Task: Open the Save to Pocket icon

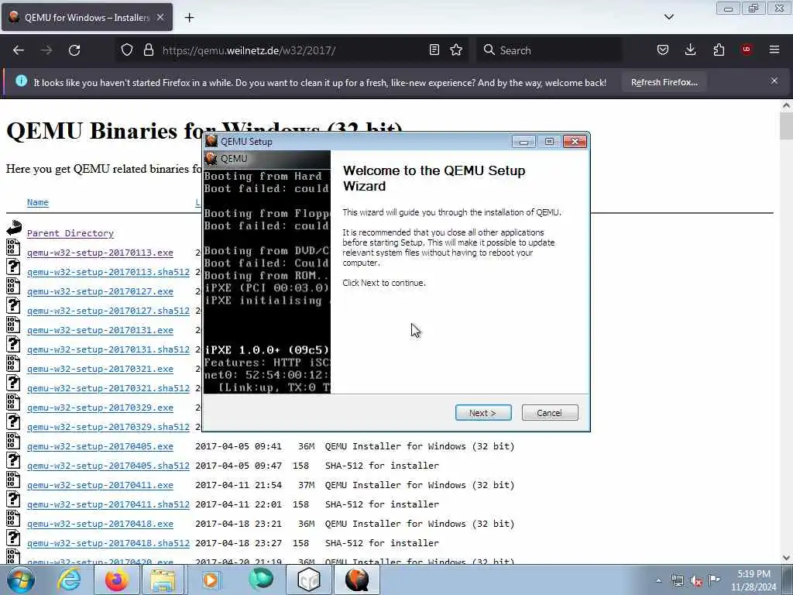Action: click(663, 50)
